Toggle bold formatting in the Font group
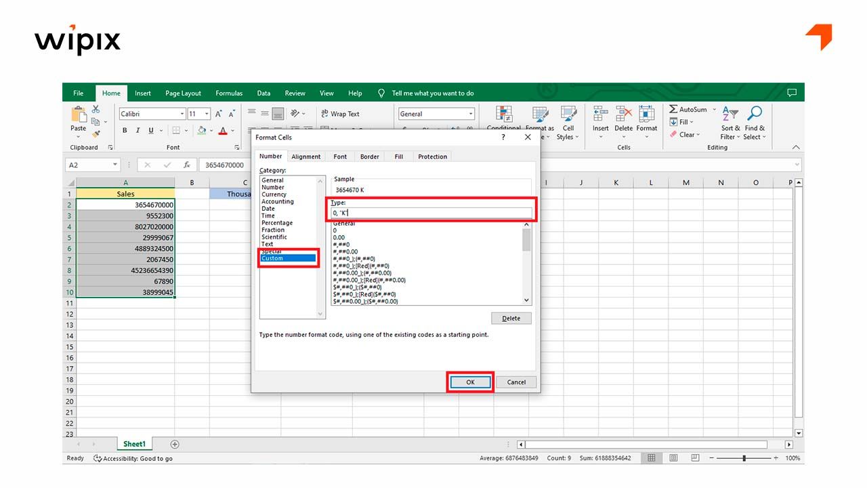 point(125,130)
